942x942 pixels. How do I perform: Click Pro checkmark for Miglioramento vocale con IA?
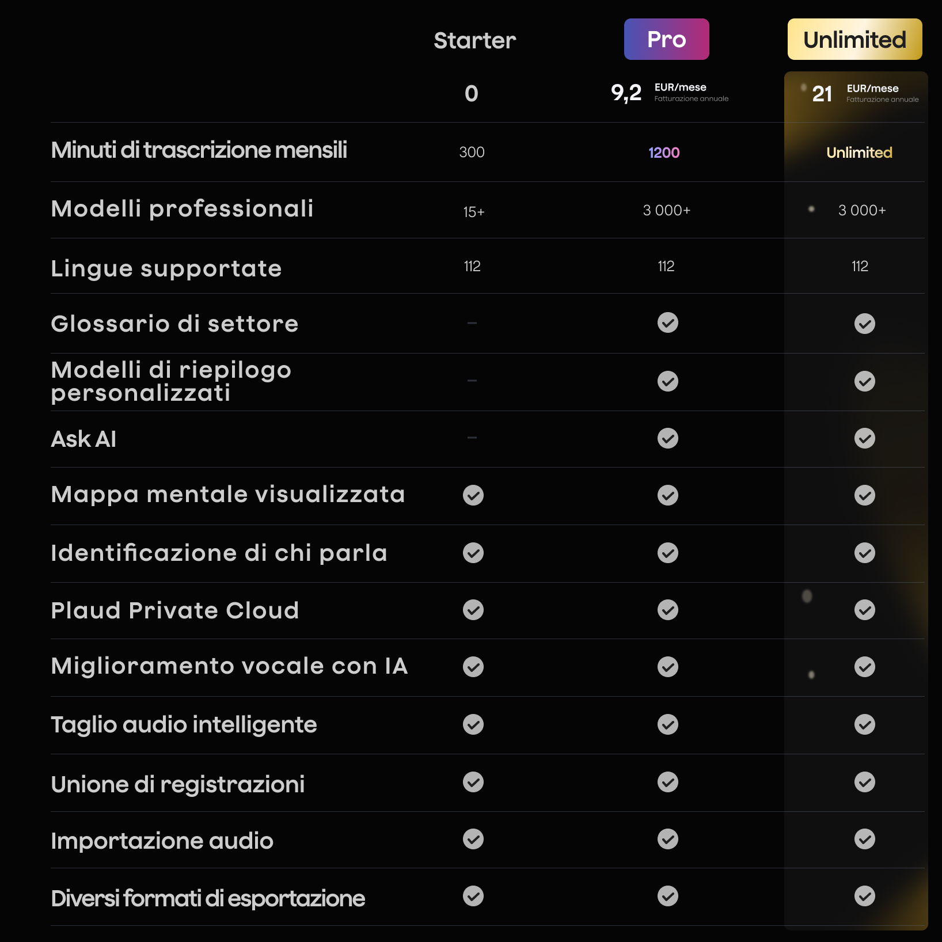(x=667, y=667)
